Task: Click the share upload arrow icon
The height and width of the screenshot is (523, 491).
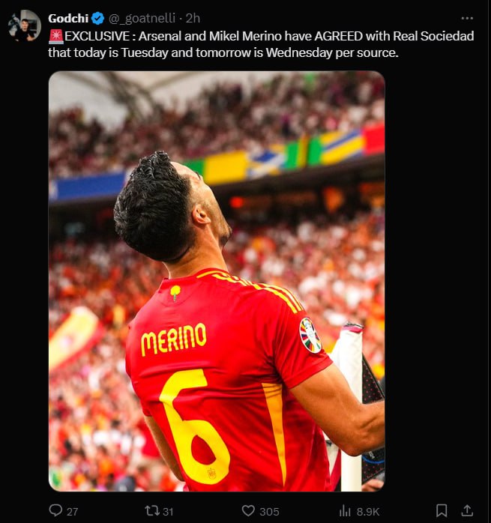Action: coord(467,511)
